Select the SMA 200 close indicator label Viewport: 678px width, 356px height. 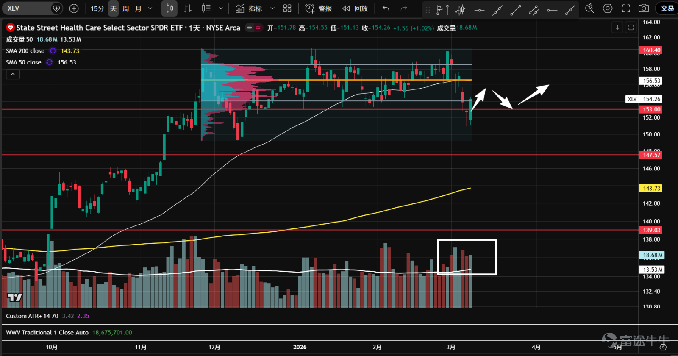point(25,51)
